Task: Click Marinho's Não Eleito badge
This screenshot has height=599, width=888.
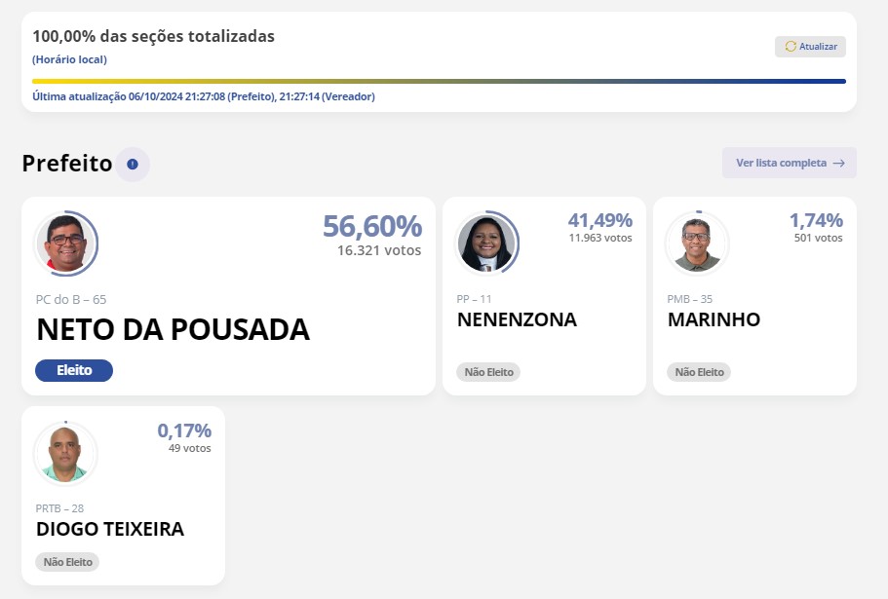Action: coord(699,372)
